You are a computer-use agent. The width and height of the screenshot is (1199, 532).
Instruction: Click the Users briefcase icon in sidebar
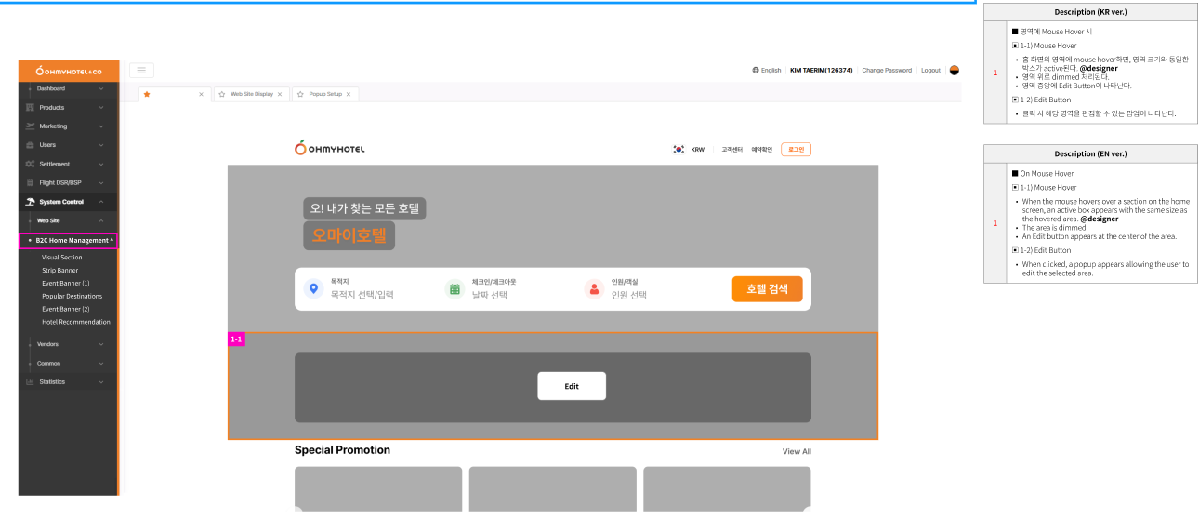(30, 145)
